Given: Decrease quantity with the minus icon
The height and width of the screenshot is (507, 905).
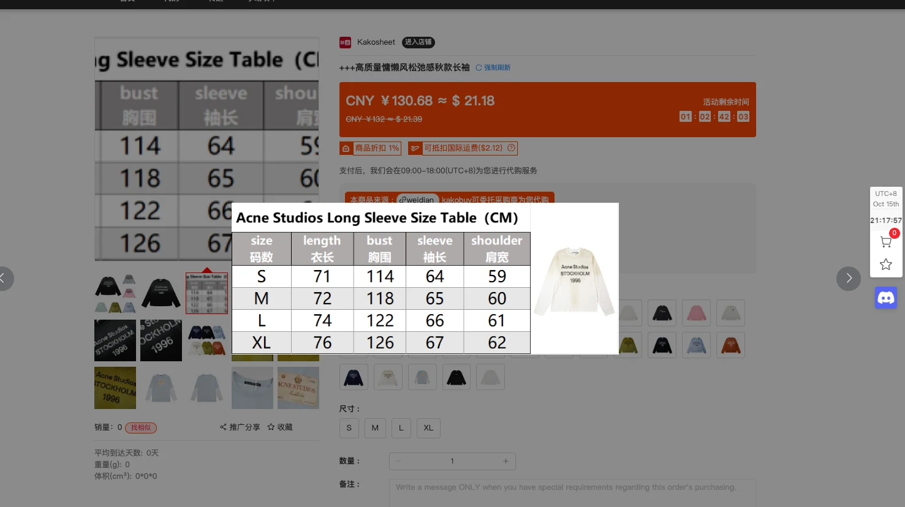Looking at the screenshot, I should point(398,461).
